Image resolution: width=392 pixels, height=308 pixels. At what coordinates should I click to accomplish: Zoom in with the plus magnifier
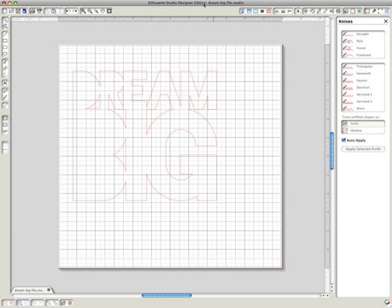(x=83, y=11)
